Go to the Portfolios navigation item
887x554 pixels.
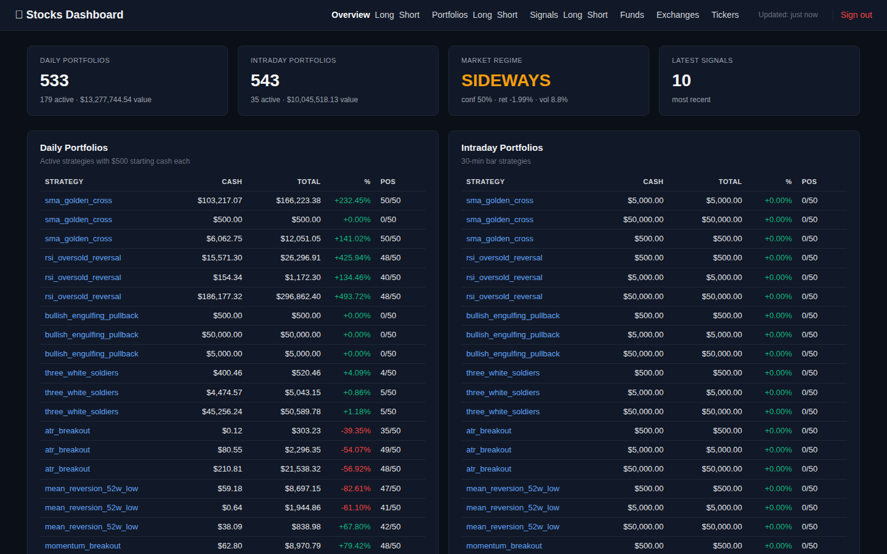point(450,15)
